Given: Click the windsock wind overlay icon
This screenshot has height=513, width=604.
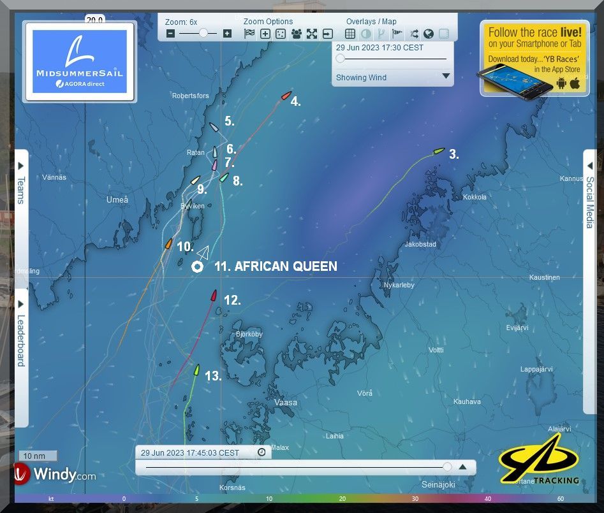Looking at the screenshot, I should pos(397,34).
